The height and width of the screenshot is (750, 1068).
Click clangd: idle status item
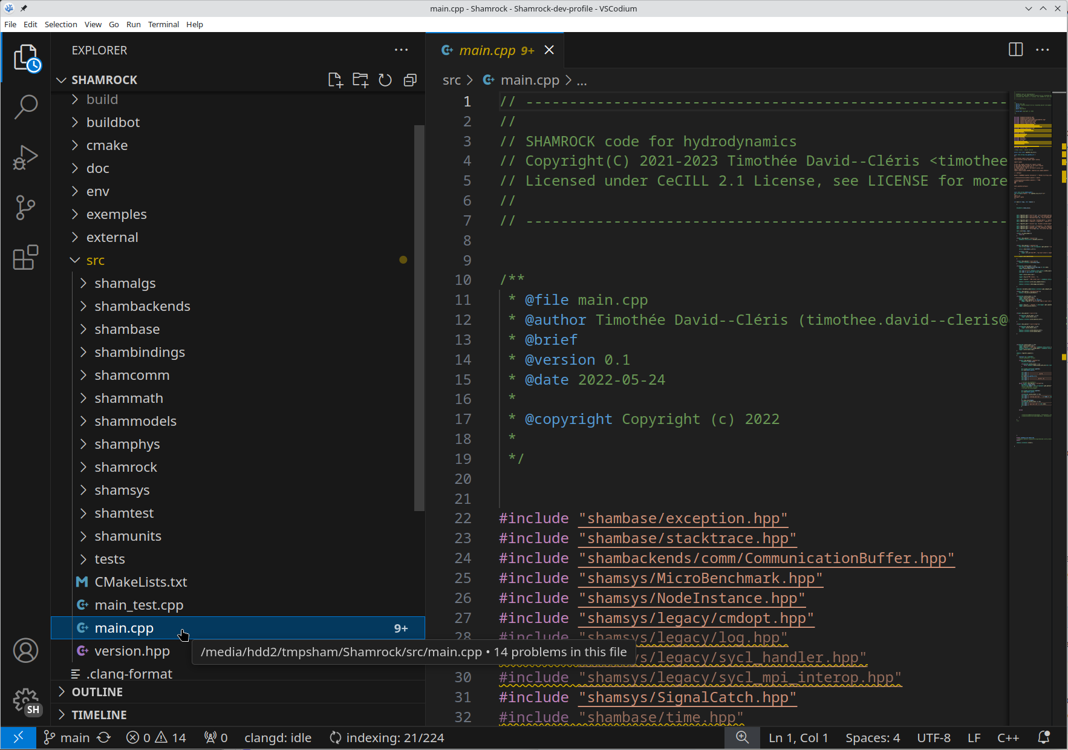point(278,738)
